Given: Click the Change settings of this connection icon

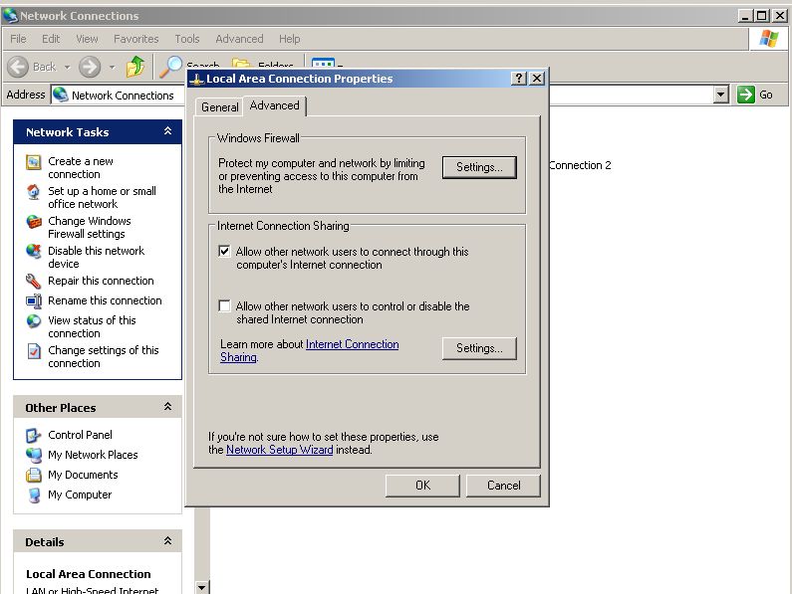Looking at the screenshot, I should 33,351.
